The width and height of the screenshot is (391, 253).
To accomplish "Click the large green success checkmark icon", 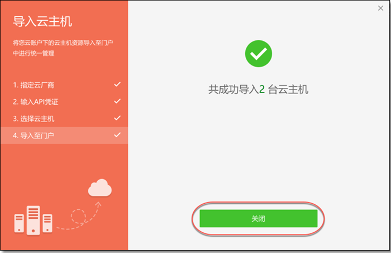I will 258,54.
